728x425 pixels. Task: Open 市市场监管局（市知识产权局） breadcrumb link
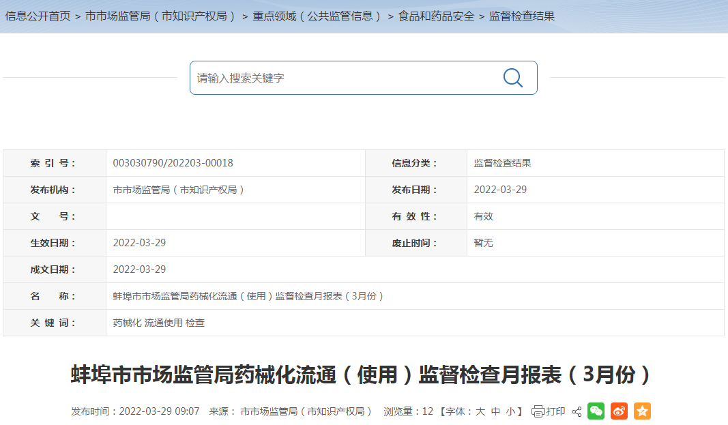click(x=161, y=16)
